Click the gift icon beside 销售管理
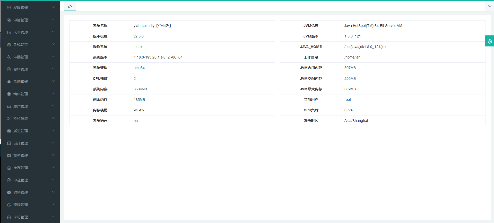The image size is (494, 223). pos(9,94)
